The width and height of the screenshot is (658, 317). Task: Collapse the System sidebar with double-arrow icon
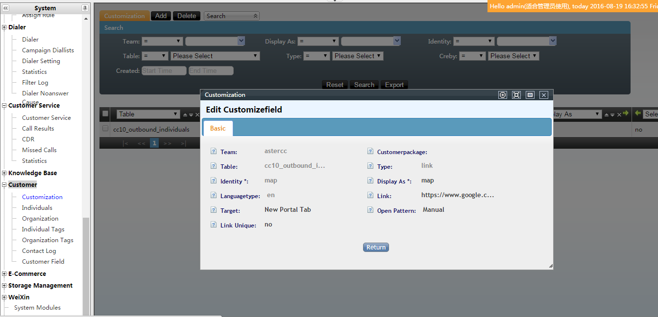click(6, 8)
